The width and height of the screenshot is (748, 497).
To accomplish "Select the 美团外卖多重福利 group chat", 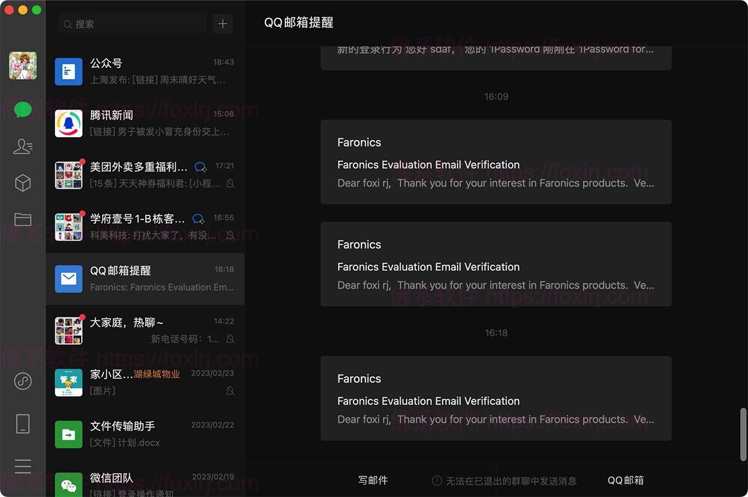I will tap(145, 175).
